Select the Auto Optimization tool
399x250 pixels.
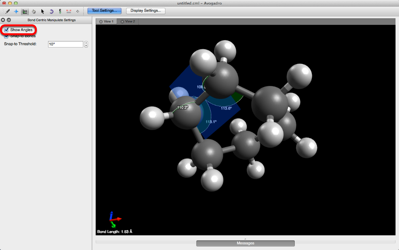point(60,11)
